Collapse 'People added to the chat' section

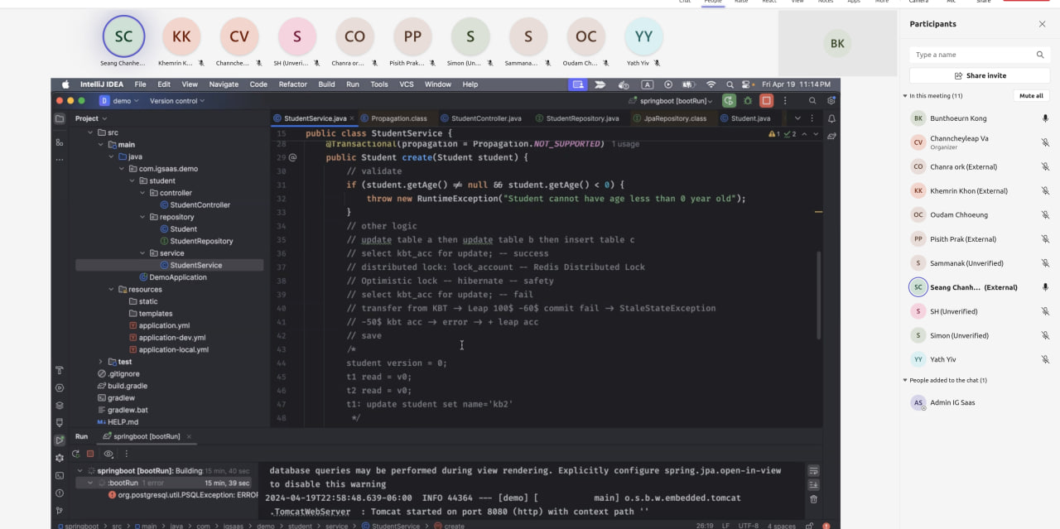tap(905, 380)
